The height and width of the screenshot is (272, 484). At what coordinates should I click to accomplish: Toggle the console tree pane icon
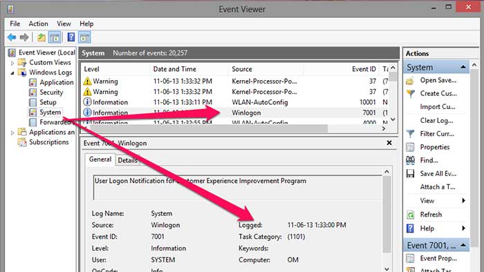55,37
